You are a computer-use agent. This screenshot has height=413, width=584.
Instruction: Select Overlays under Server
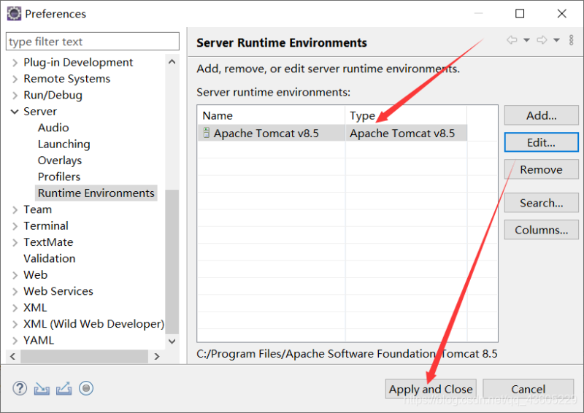tap(60, 161)
